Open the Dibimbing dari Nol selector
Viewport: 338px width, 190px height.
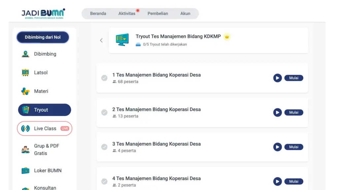[x=43, y=37]
